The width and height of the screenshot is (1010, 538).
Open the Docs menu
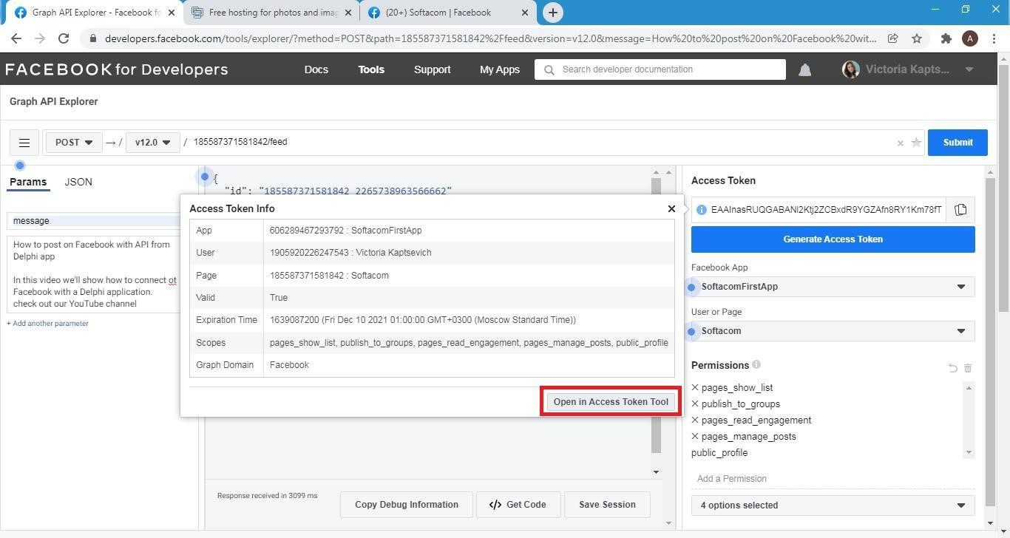click(x=316, y=69)
